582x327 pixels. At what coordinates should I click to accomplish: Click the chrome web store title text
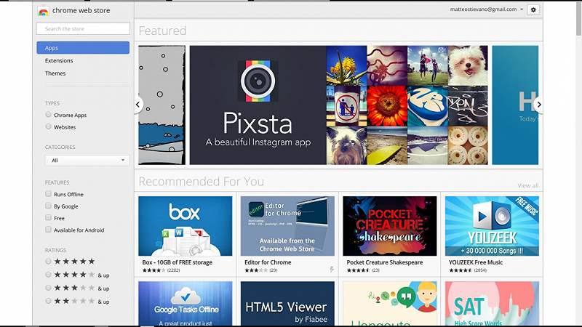81,10
